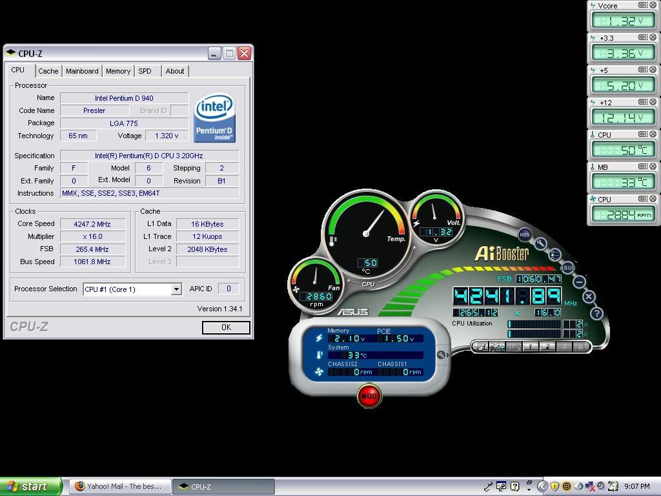Click the AI Booster question mark help icon
Viewport: 661px width, 496px height.
(596, 313)
